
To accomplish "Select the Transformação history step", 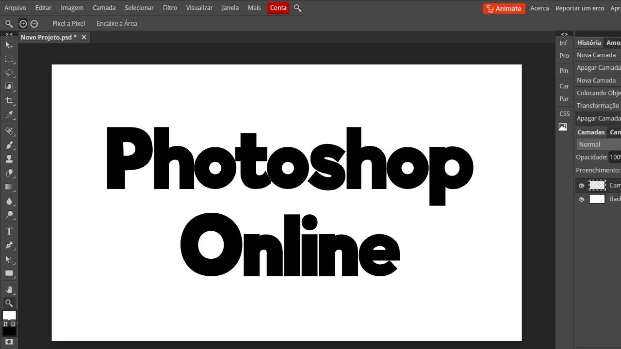I will pos(598,106).
